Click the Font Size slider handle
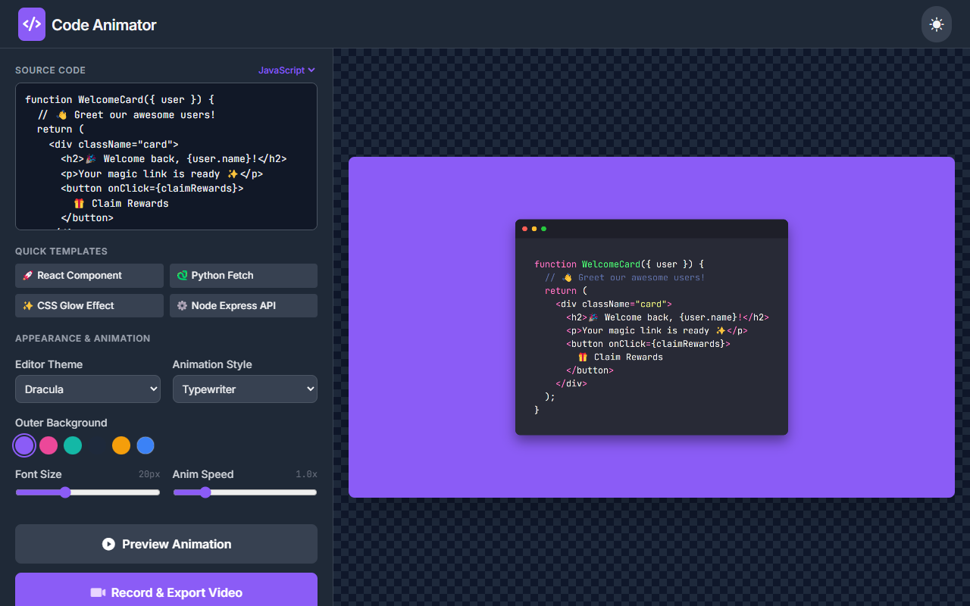The width and height of the screenshot is (970, 606). [65, 492]
